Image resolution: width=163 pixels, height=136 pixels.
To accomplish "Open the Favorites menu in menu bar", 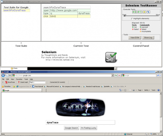I will coord(19,79).
